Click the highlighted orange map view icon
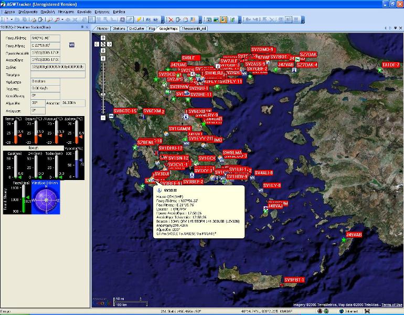 tap(224, 19)
